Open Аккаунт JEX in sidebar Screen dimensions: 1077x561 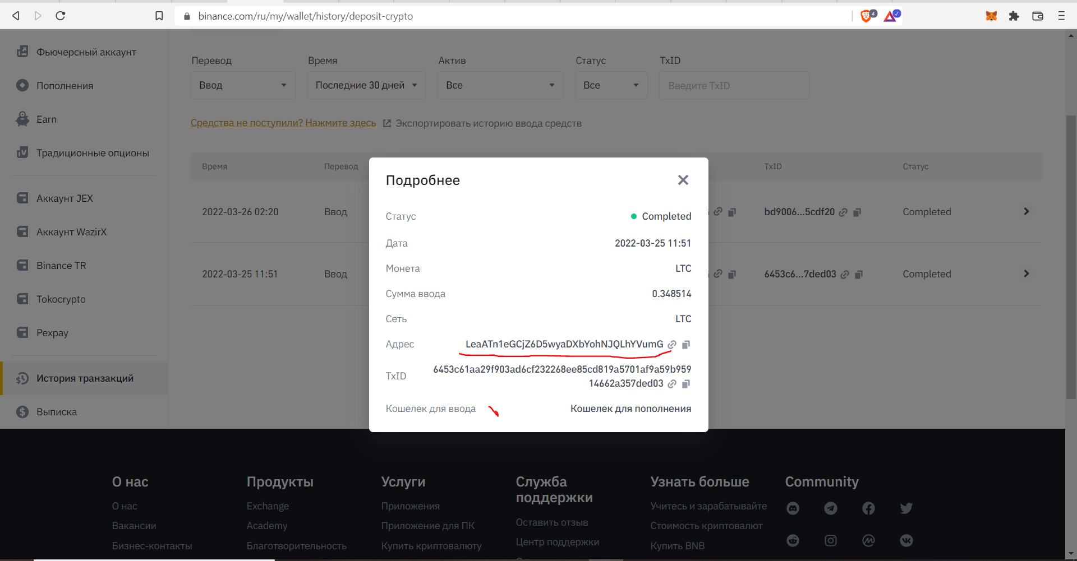coord(84,198)
